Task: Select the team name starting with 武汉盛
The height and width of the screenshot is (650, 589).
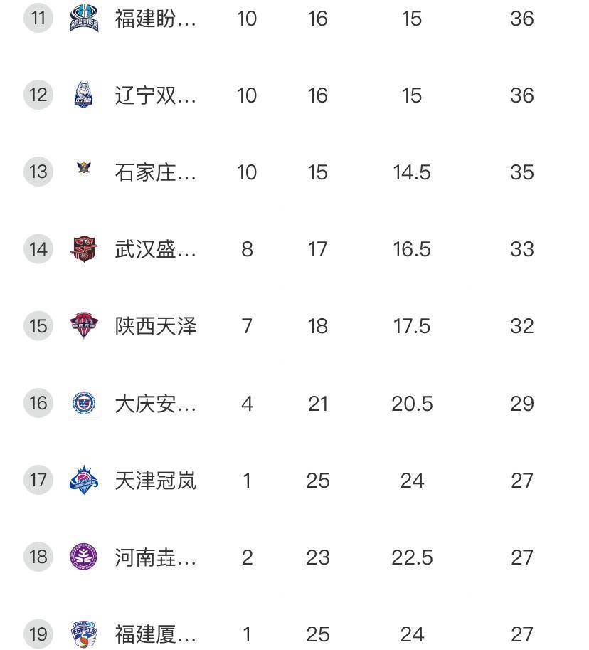Action: [156, 249]
